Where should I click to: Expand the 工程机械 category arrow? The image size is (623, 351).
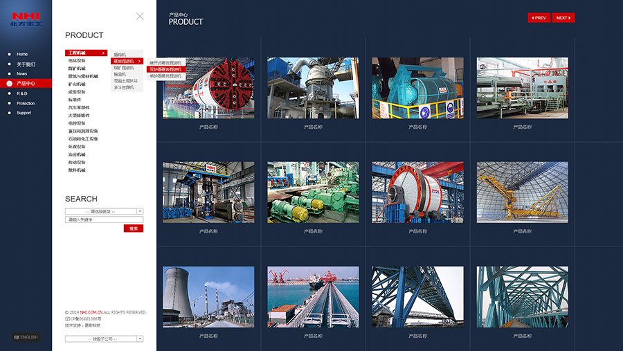point(104,53)
